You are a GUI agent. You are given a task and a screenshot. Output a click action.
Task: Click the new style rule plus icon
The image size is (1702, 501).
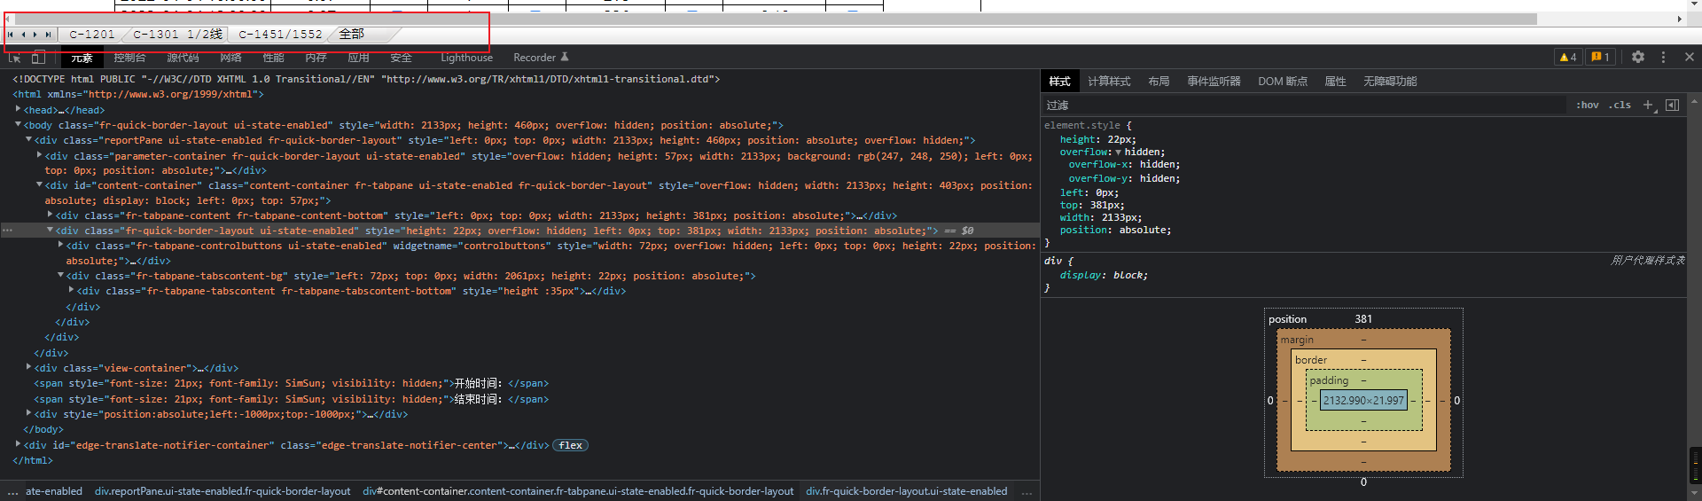1648,105
